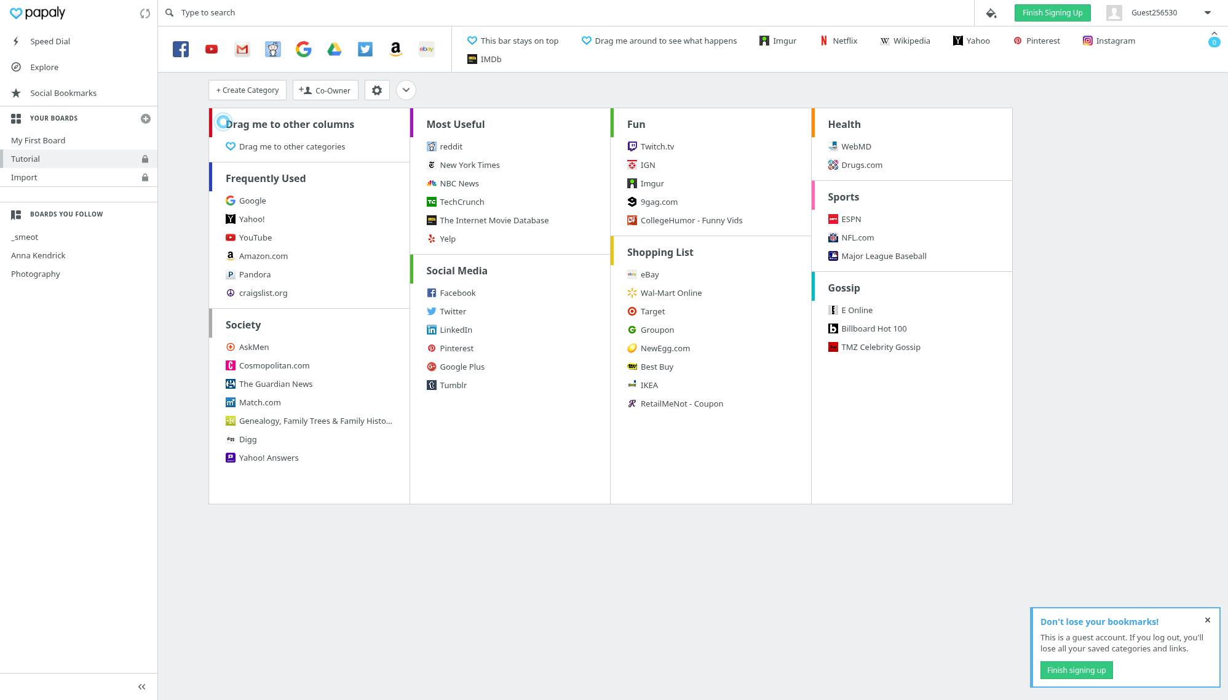Open the Twitter speed dial icon
Screen dimensions: 1228x700
coord(365,49)
